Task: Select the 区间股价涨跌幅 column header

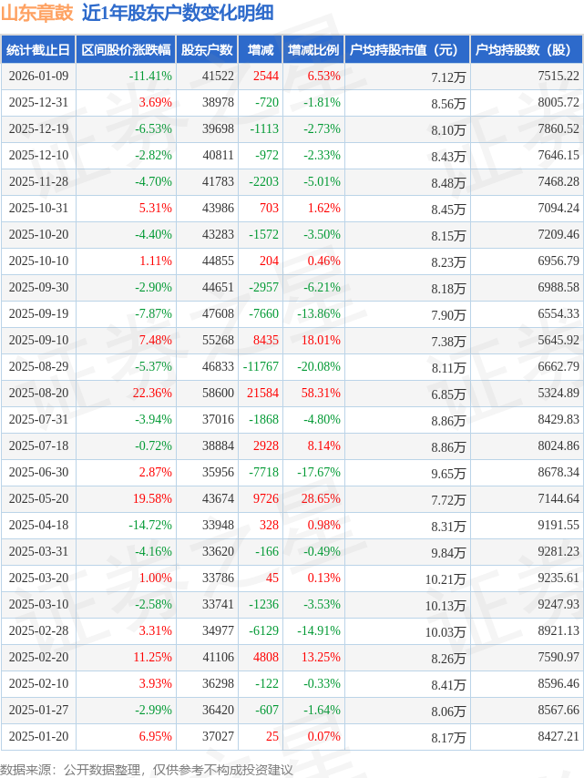Action: coord(125,50)
